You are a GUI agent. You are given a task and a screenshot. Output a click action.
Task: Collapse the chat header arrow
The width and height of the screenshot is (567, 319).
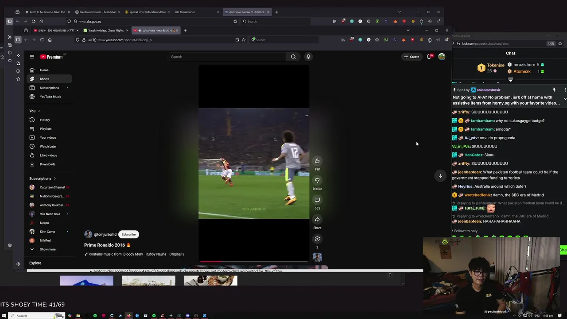[510, 80]
